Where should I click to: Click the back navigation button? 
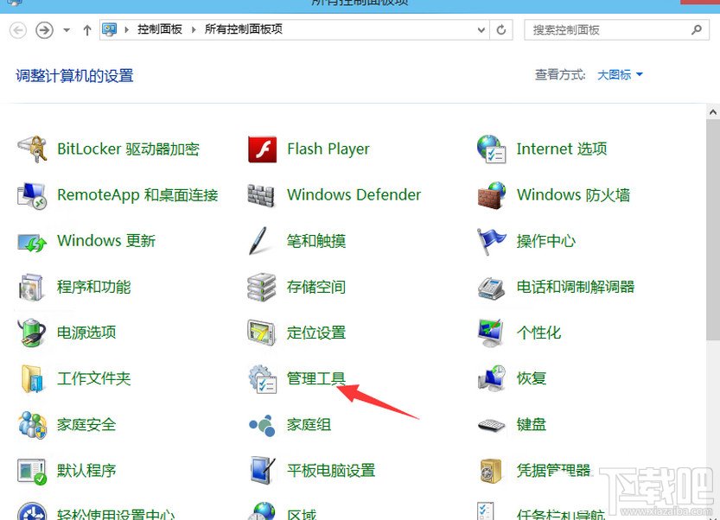tap(17, 29)
